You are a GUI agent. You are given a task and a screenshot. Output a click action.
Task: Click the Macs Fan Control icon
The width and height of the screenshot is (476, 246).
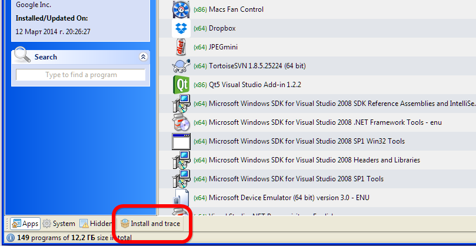181,9
